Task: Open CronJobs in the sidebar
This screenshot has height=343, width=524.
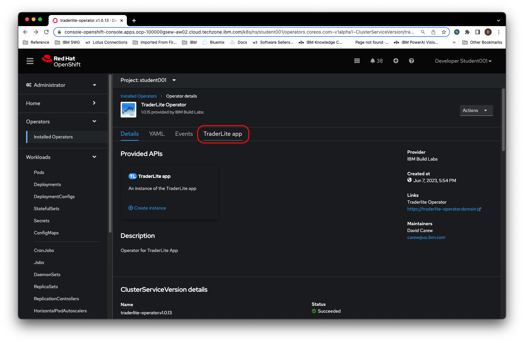Action: tap(44, 250)
